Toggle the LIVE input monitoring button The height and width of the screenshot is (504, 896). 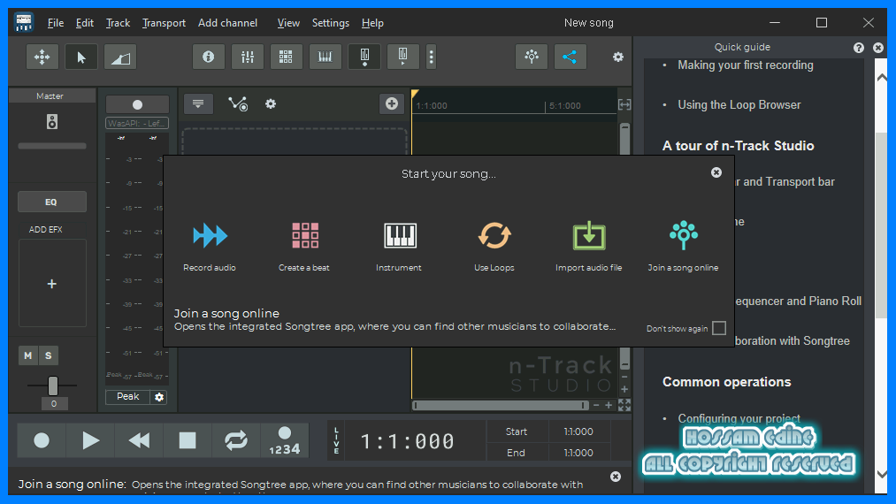click(336, 440)
